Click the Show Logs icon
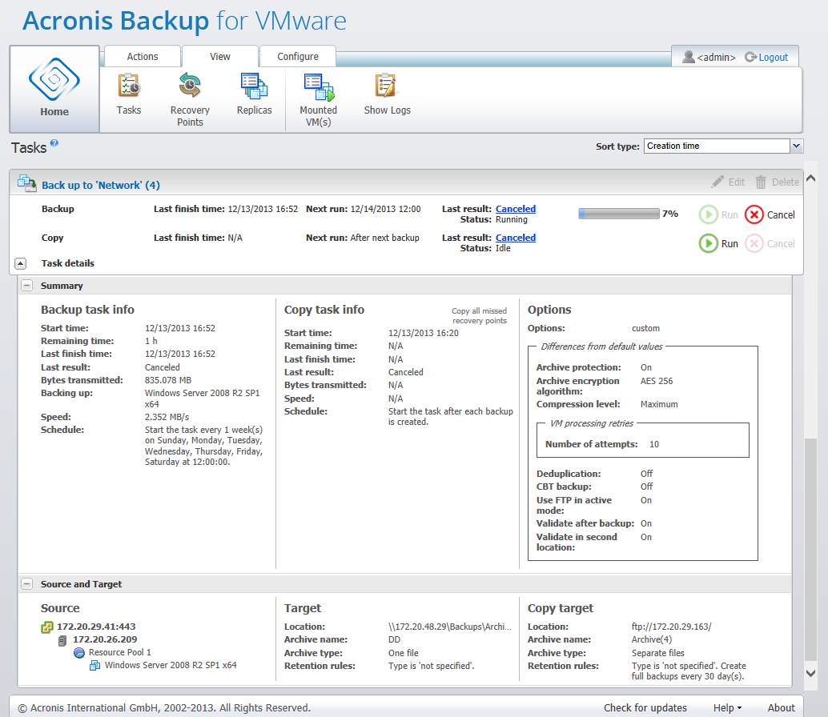 pyautogui.click(x=386, y=86)
